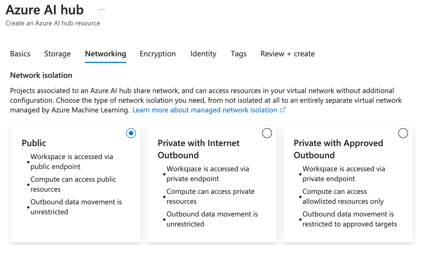The image size is (428, 264).
Task: Click the Network isolation section heading
Action: click(41, 75)
